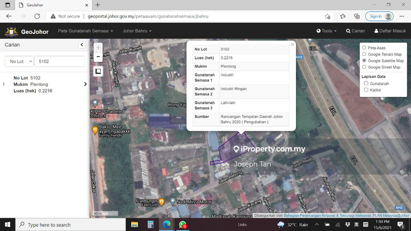Select Peta Asas base map

pyautogui.click(x=364, y=48)
